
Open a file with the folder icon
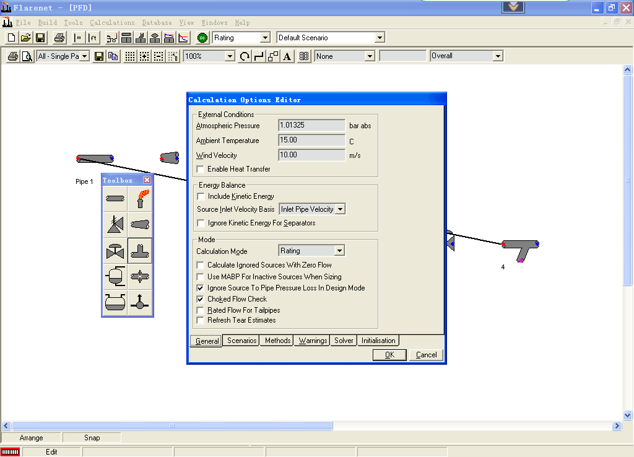click(x=26, y=38)
